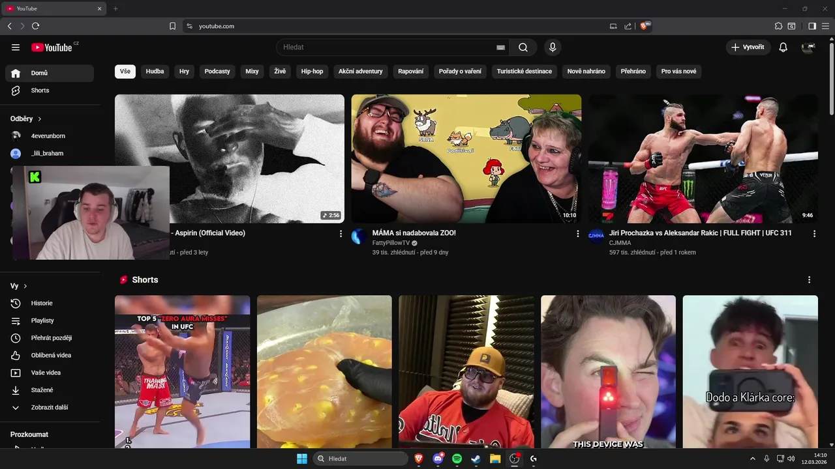
Task: Open the Prochazka vs Rakic fight thumbnail
Action: click(x=703, y=159)
